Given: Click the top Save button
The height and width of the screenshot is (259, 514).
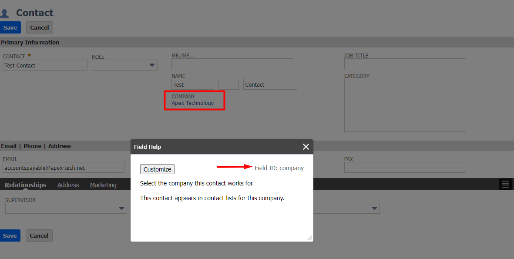Looking at the screenshot, I should point(10,27).
